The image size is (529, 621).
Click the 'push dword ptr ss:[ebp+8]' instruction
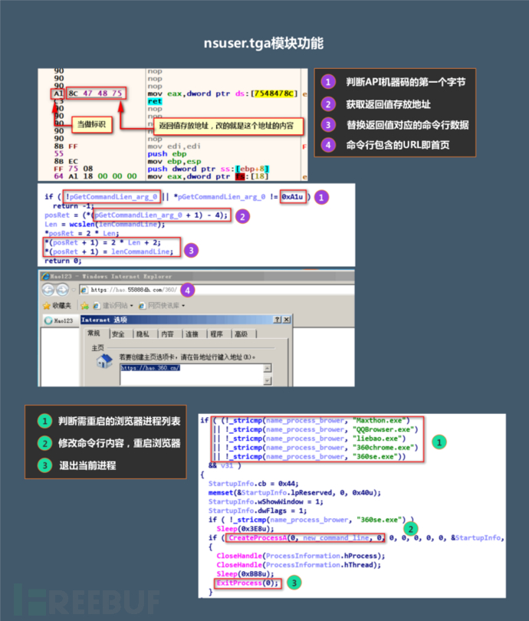click(209, 169)
